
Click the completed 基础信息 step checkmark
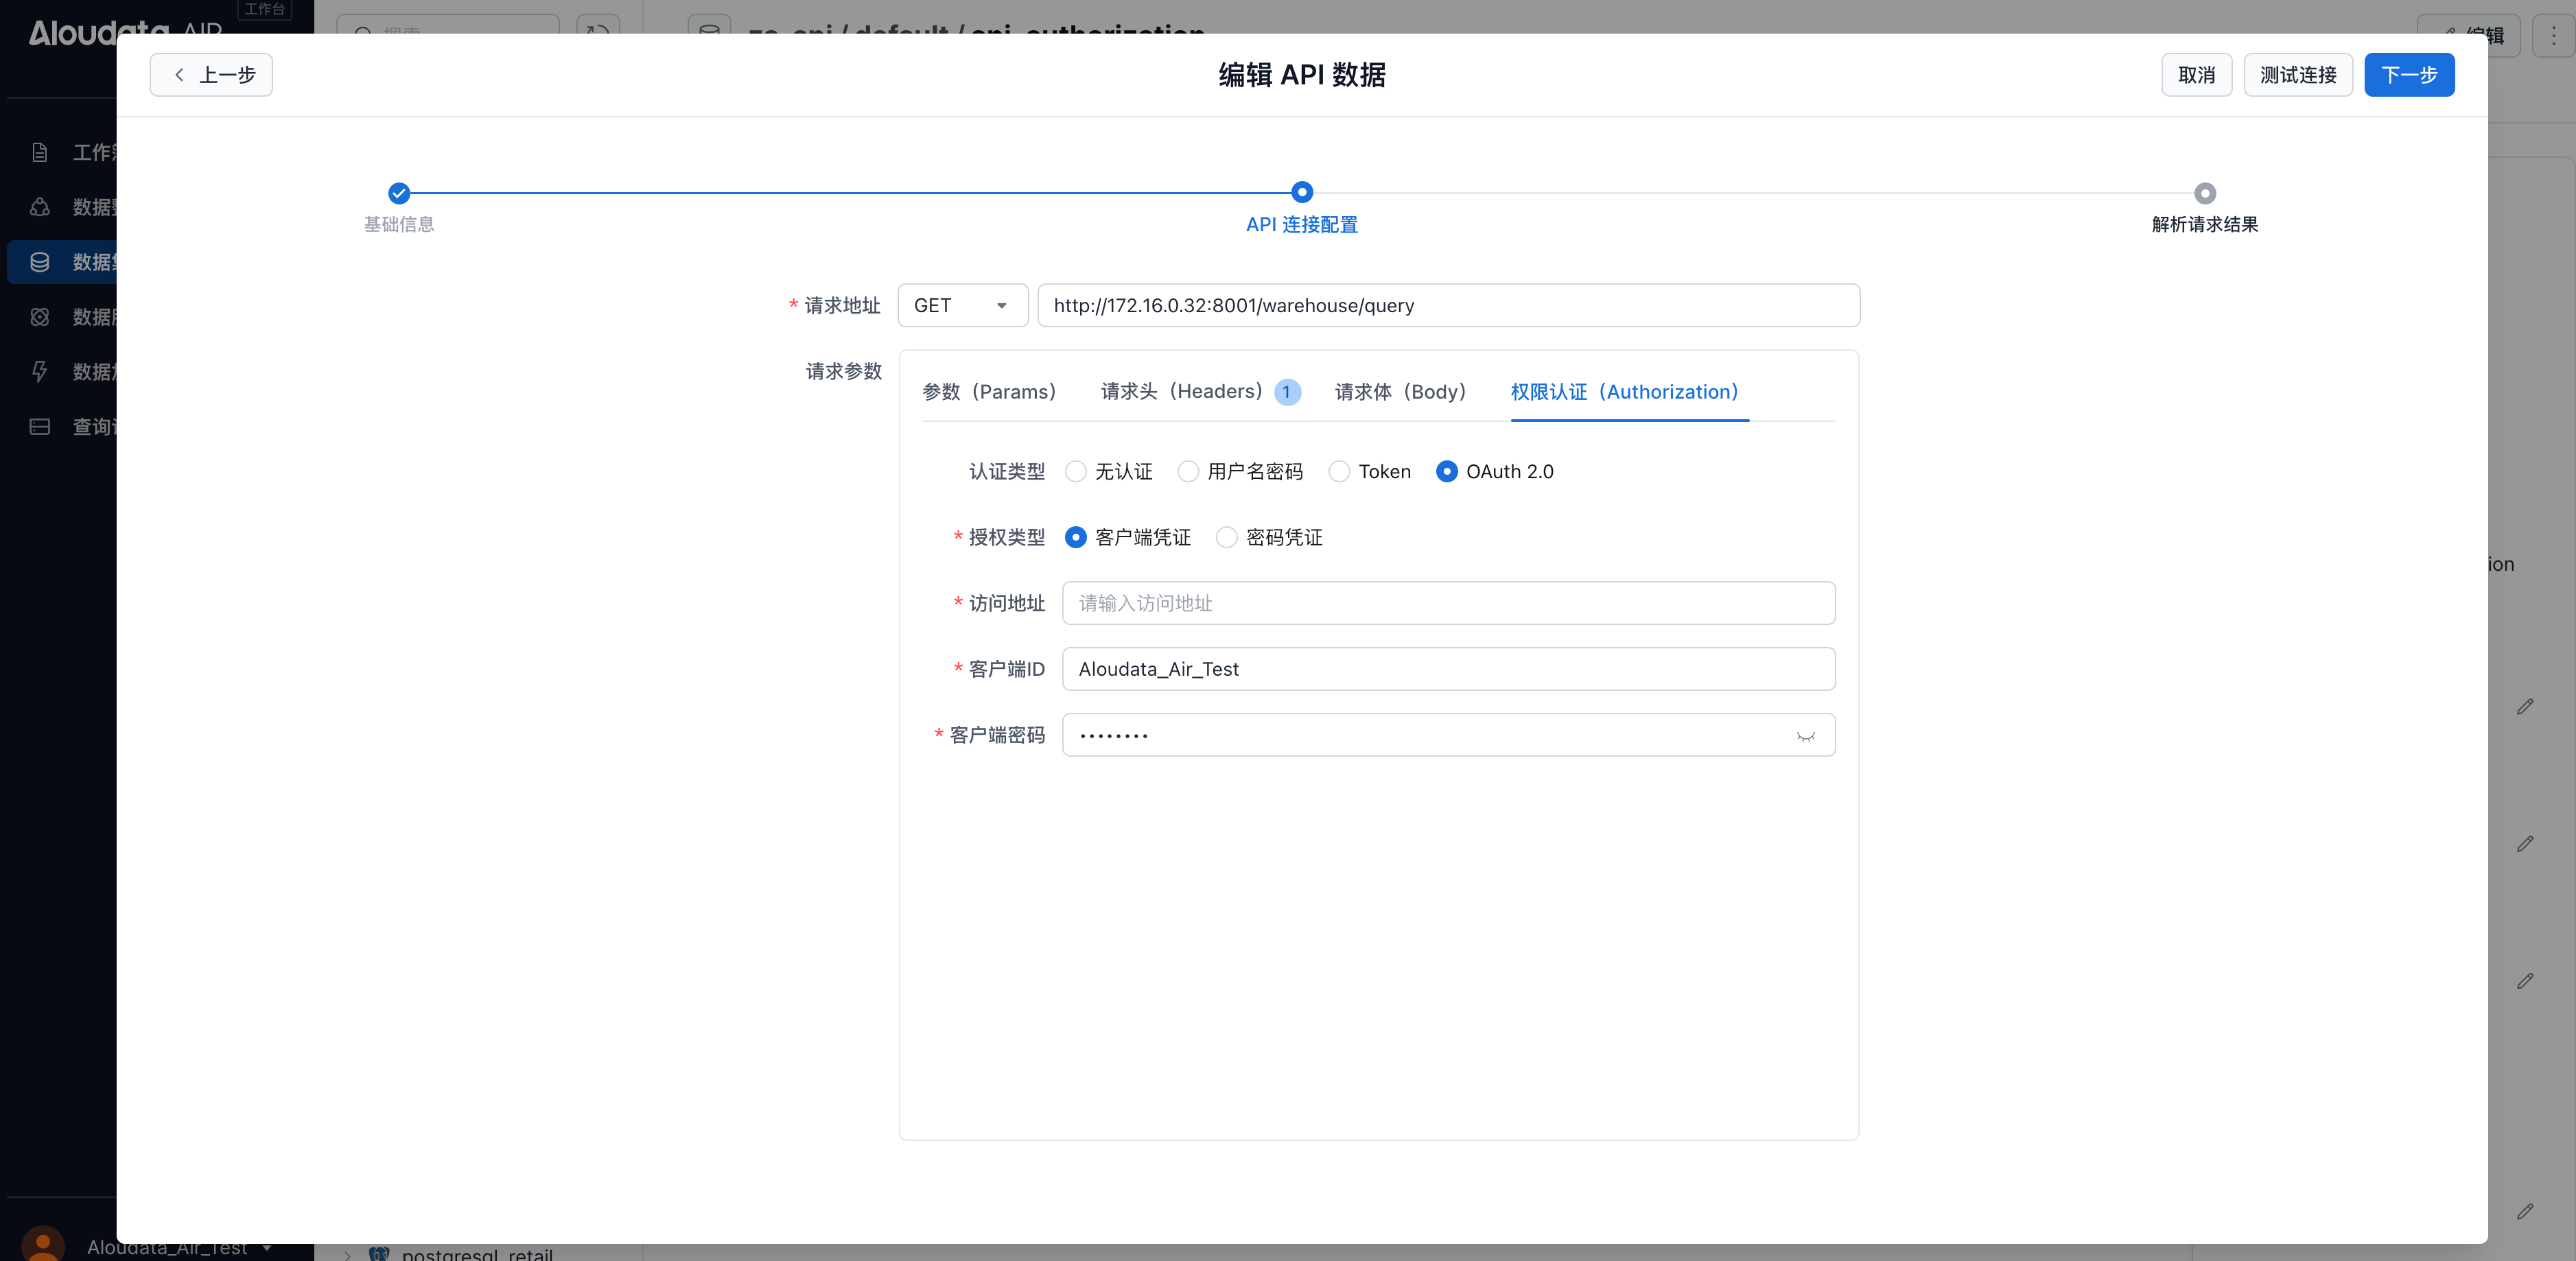click(x=399, y=193)
